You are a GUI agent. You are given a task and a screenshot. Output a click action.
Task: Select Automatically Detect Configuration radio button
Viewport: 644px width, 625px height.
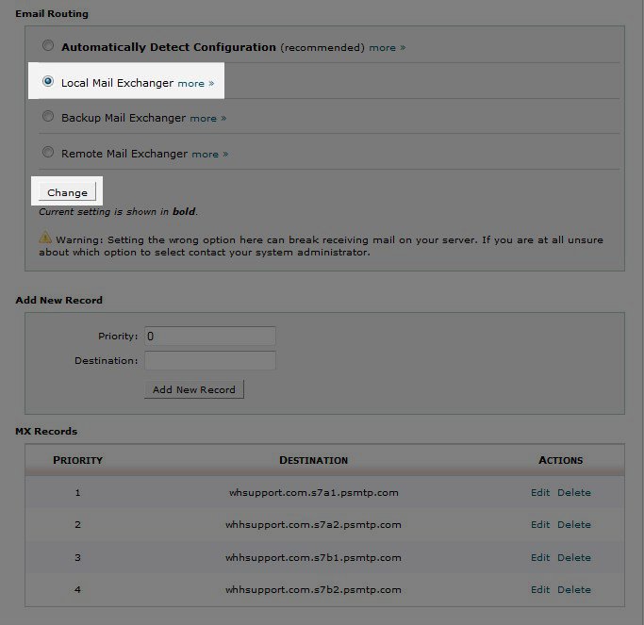click(48, 46)
